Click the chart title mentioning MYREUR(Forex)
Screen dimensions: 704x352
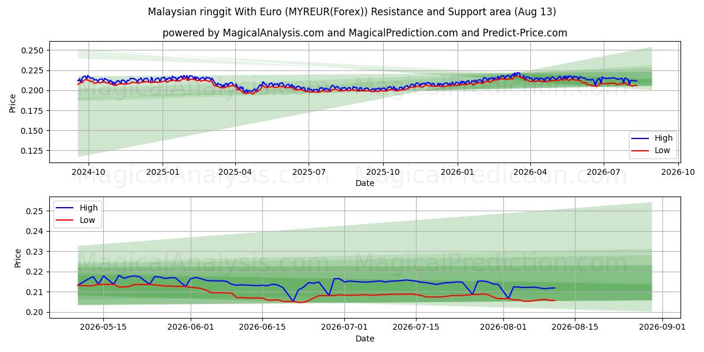click(352, 12)
